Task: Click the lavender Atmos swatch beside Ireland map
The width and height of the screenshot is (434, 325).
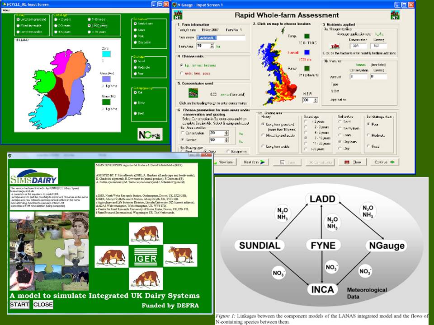Action: tap(106, 79)
